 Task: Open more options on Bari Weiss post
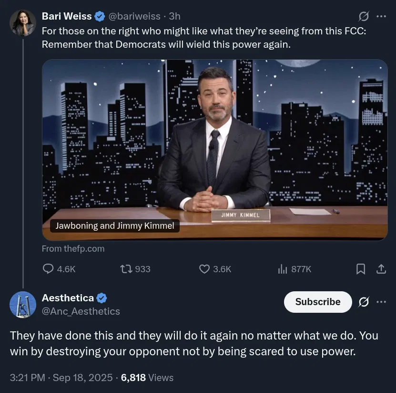click(381, 16)
